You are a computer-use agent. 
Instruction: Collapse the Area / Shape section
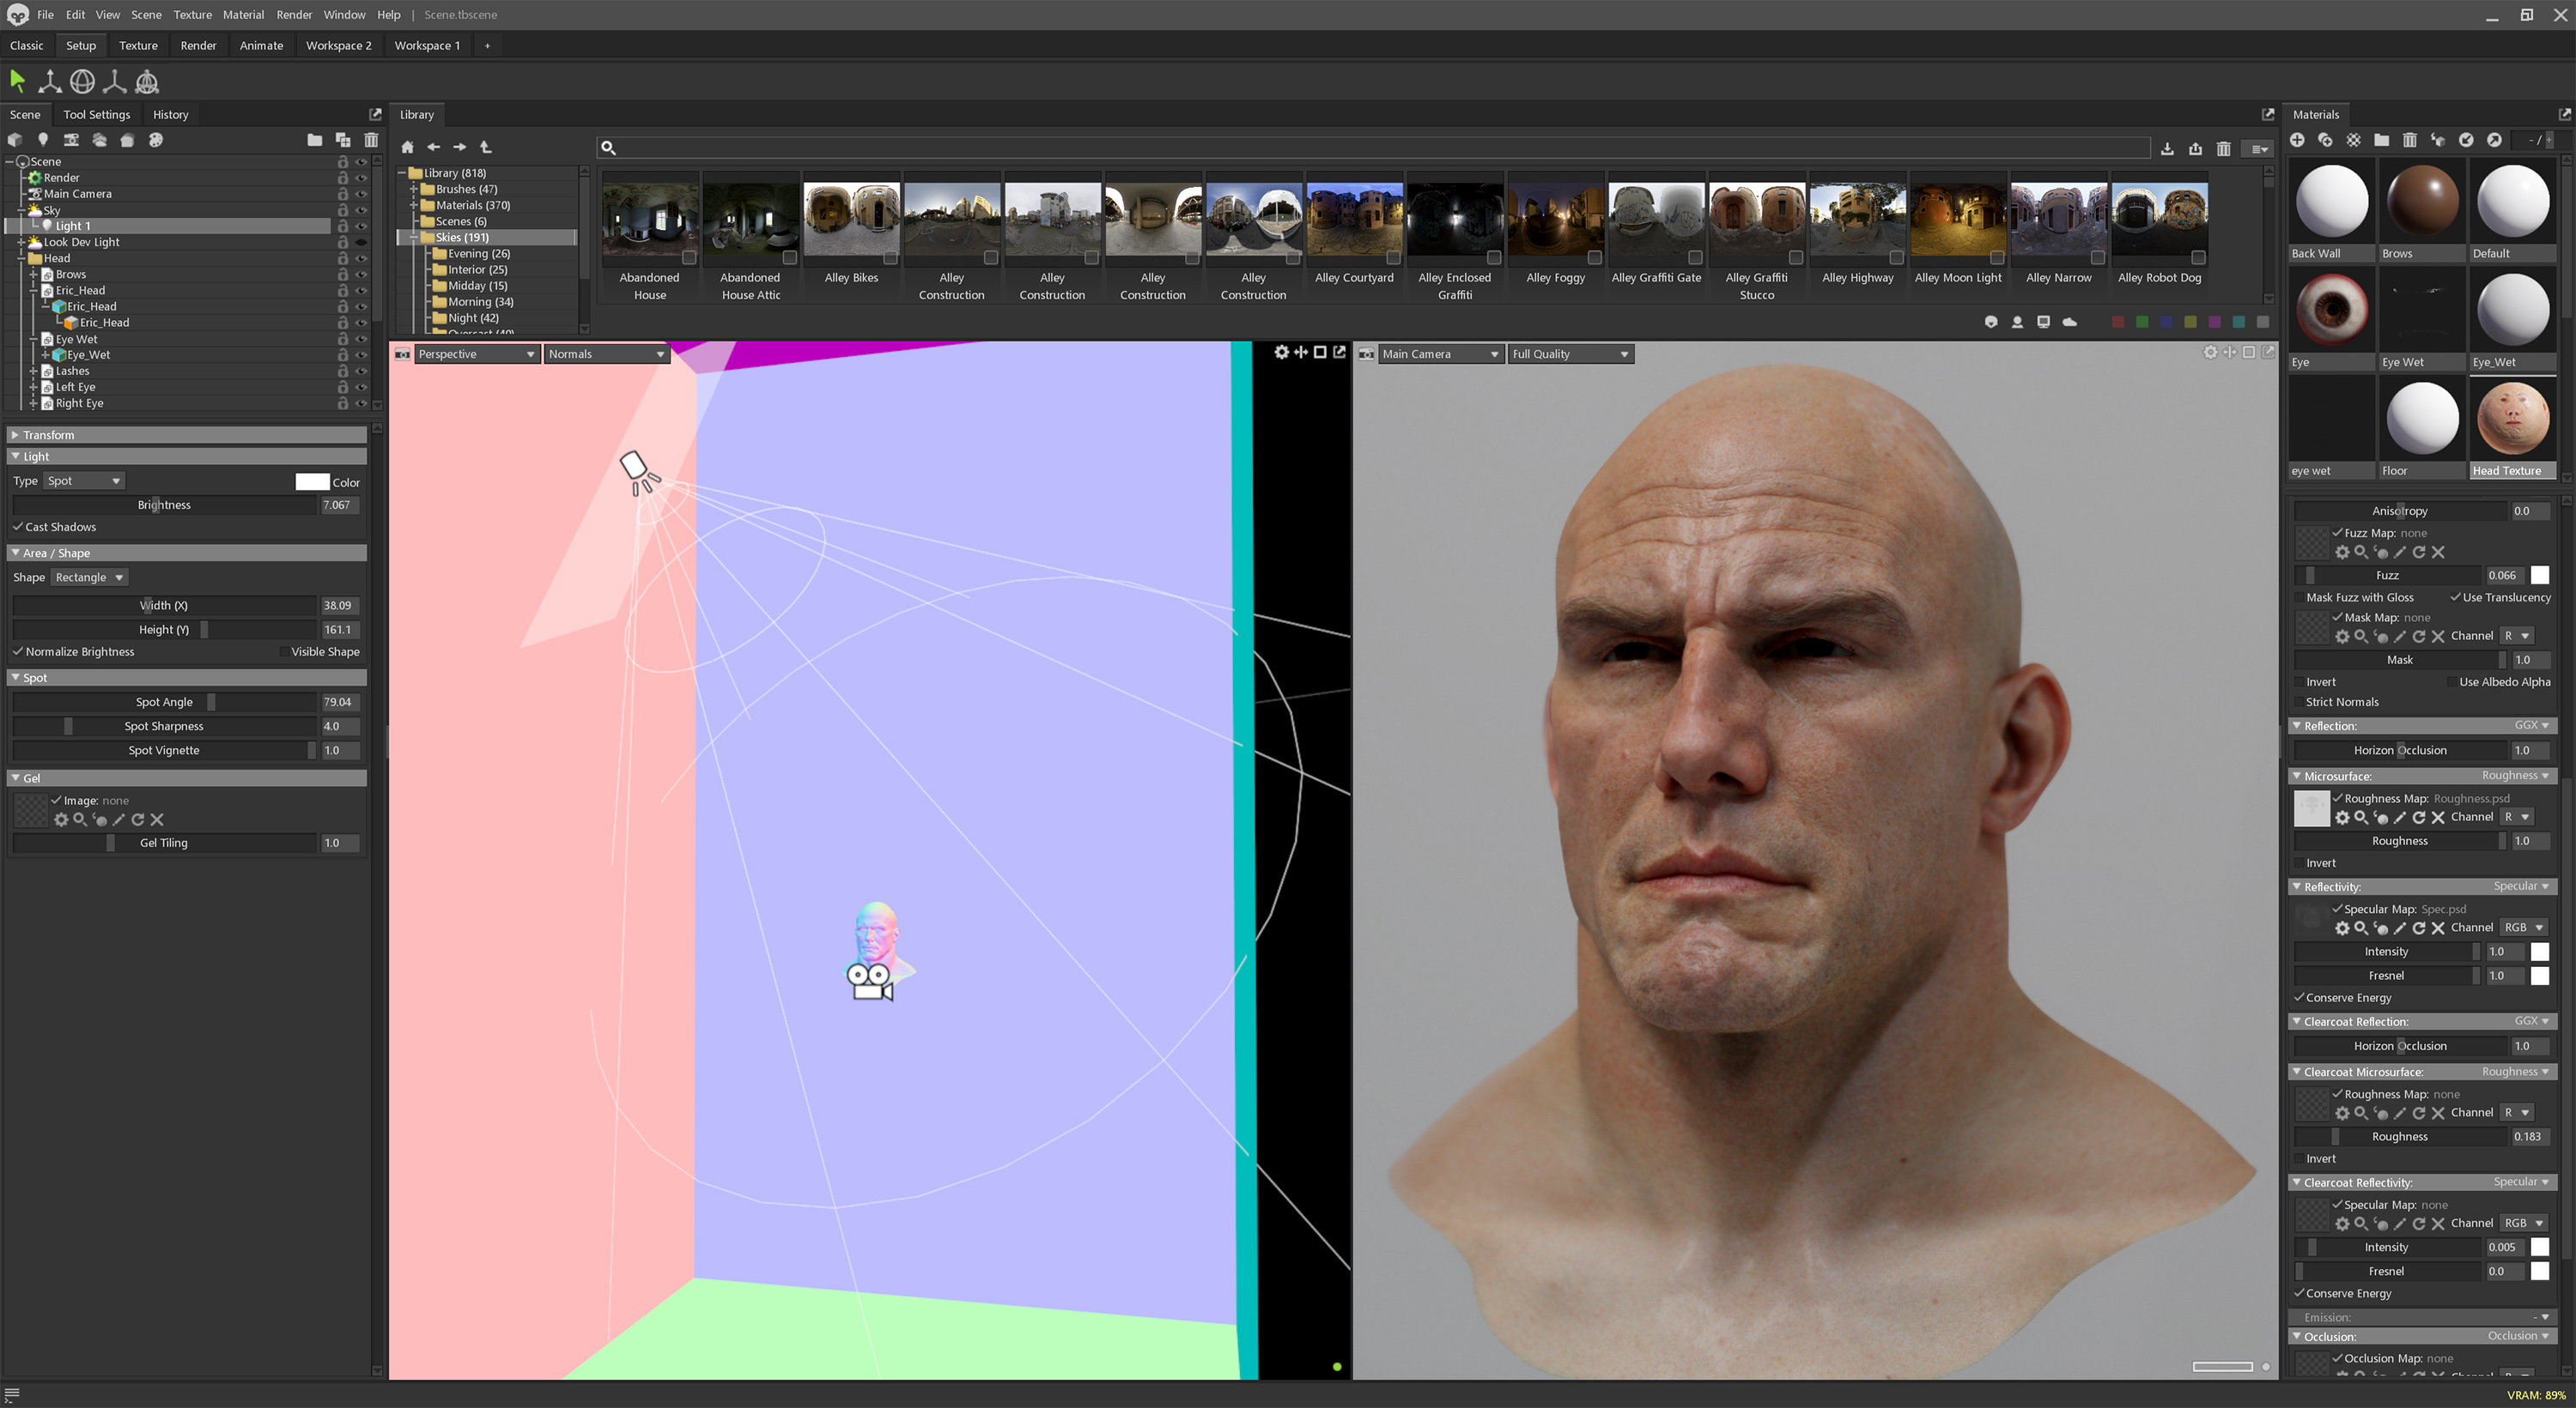(x=16, y=553)
